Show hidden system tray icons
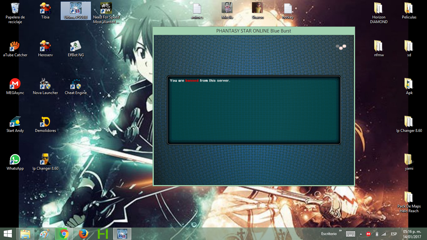427x240 pixels. [361, 234]
